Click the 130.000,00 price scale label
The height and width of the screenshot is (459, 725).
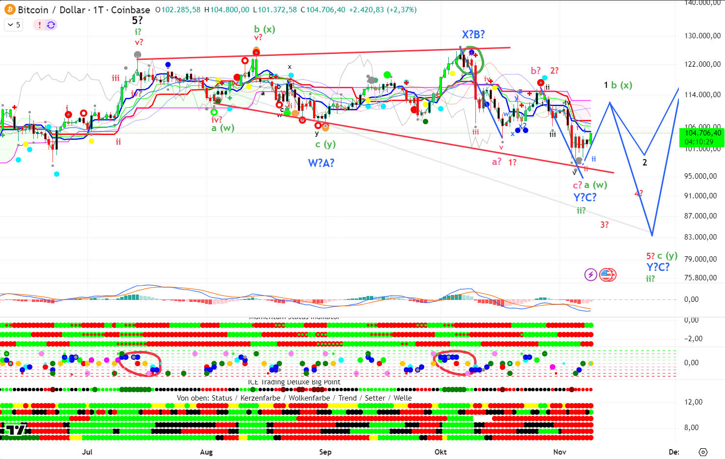[x=702, y=36]
